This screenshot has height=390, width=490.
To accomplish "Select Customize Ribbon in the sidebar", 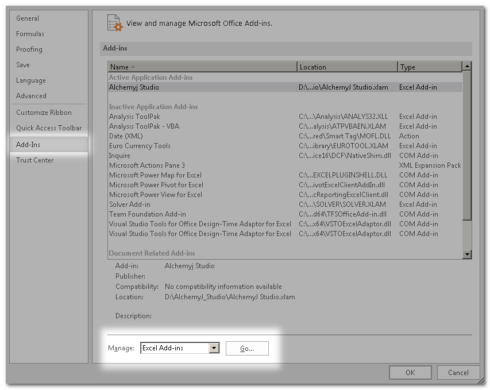I will pyautogui.click(x=44, y=113).
